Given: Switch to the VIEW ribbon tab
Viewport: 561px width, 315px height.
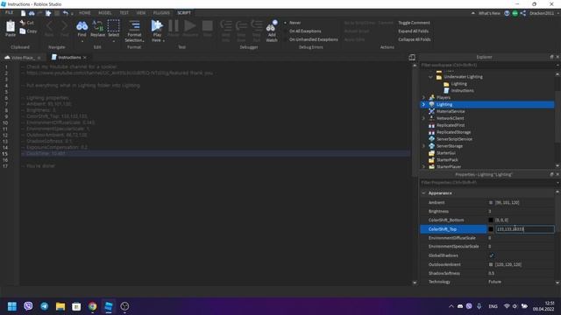Looking at the screenshot, I should [x=141, y=13].
